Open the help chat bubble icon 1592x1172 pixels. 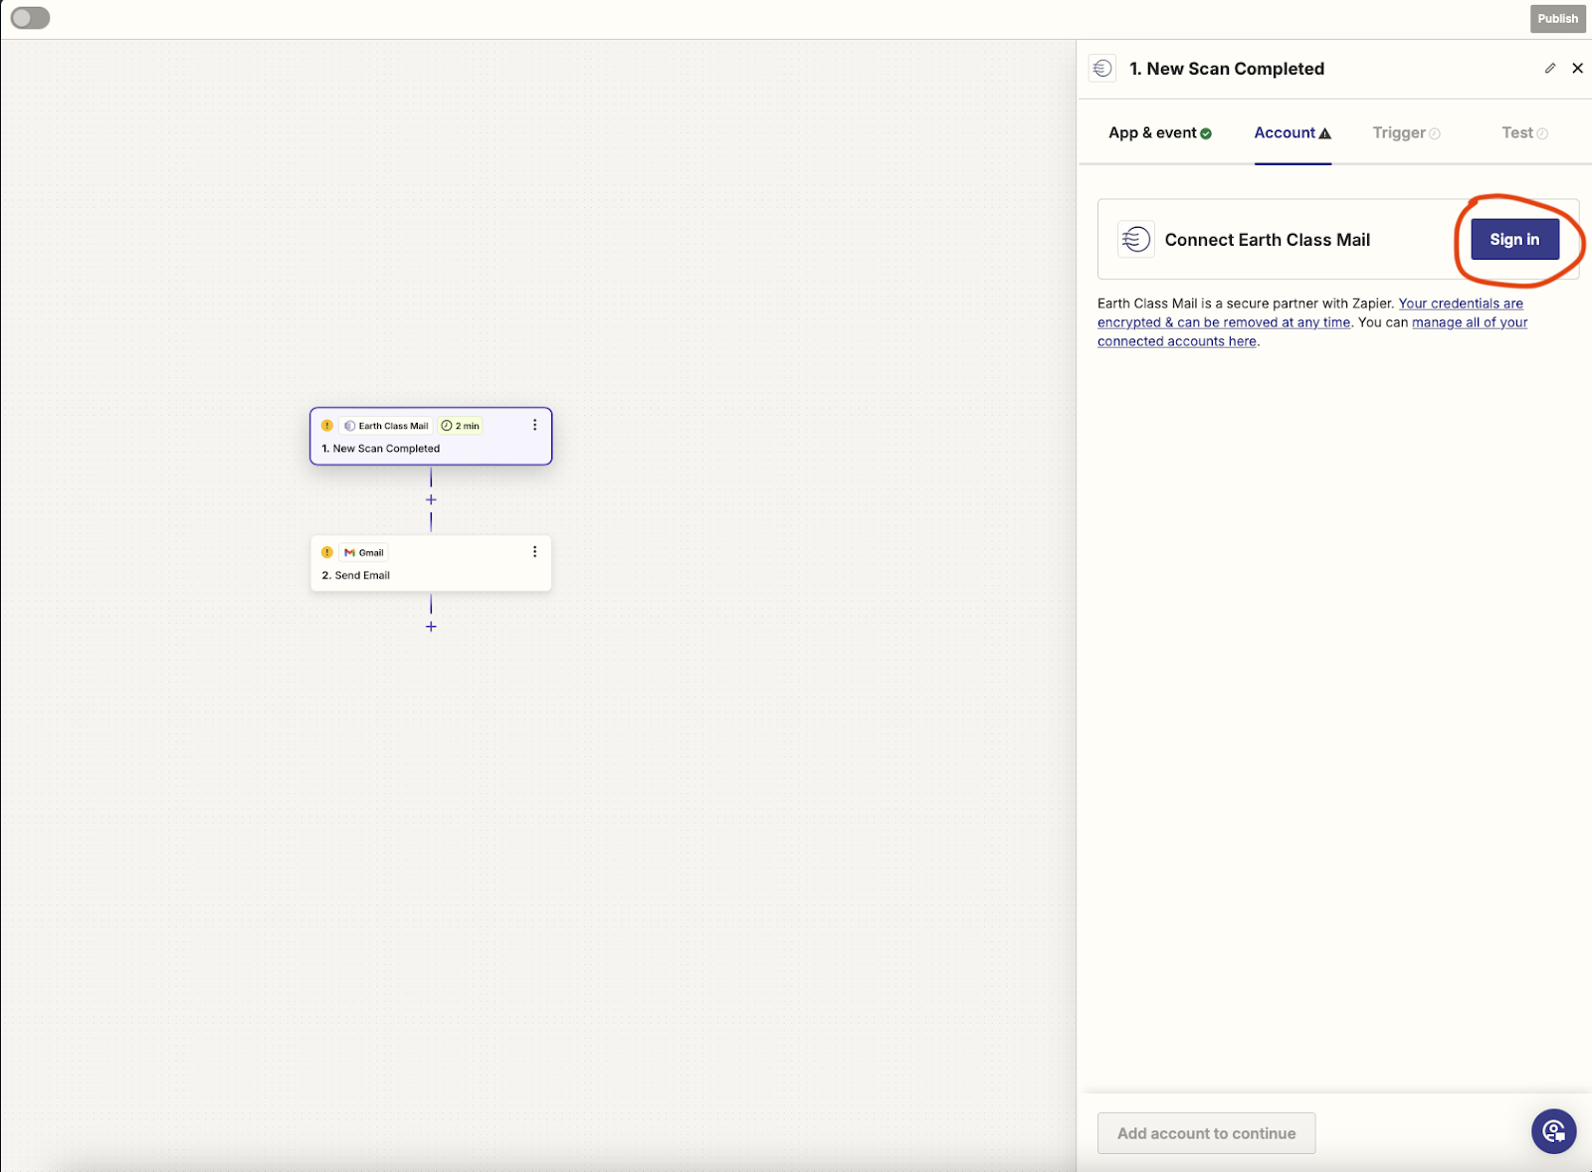1553,1131
